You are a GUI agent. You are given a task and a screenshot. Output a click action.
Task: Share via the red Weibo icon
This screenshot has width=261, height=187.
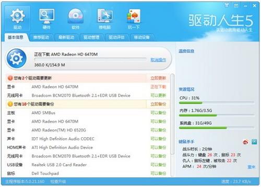[x=245, y=142]
